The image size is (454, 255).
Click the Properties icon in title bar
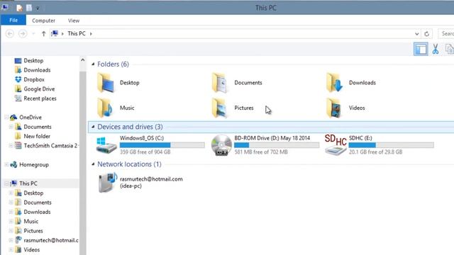(x=19, y=8)
